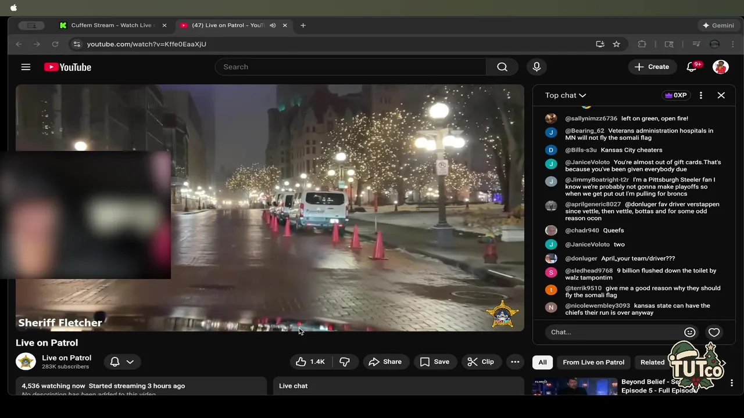Click username @JimmyBoatright-t2r in chat
The width and height of the screenshot is (744, 418).
[597, 180]
